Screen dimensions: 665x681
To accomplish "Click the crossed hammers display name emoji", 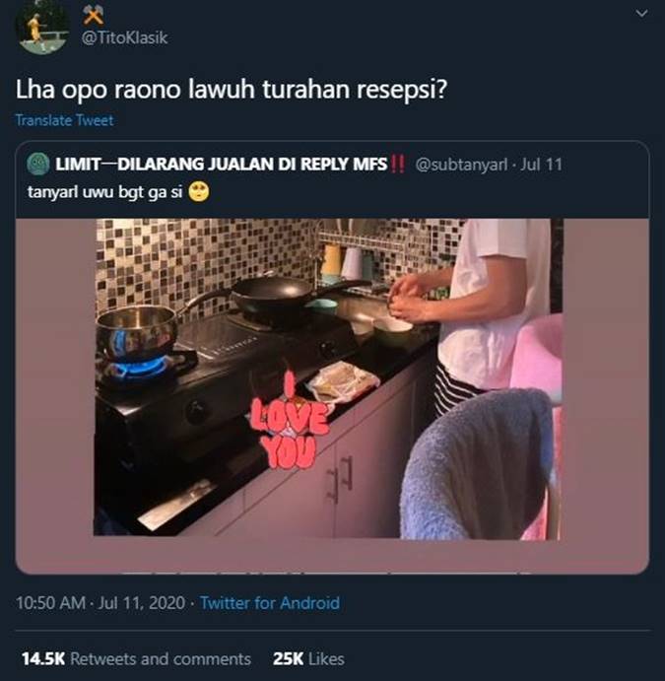I will click(x=94, y=16).
